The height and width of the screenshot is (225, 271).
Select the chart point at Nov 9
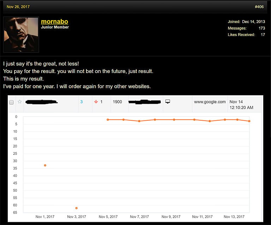pyautogui.click(x=174, y=120)
